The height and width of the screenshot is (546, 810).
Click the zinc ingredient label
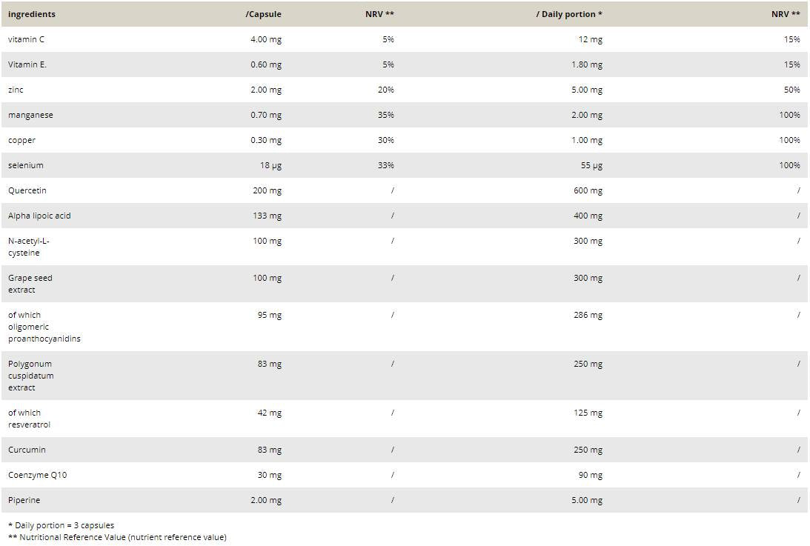(x=16, y=90)
